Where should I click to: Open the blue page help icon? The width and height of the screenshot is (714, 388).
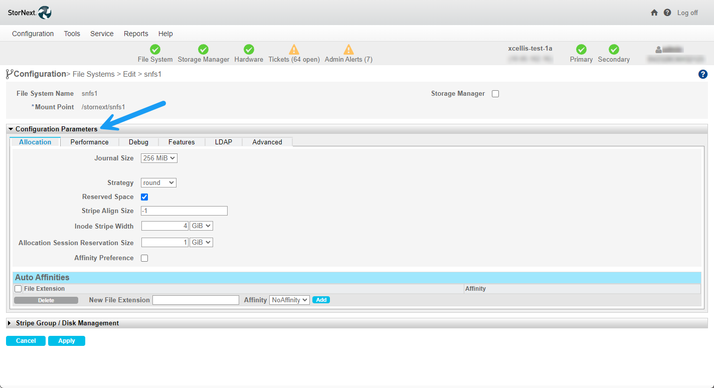coord(703,74)
